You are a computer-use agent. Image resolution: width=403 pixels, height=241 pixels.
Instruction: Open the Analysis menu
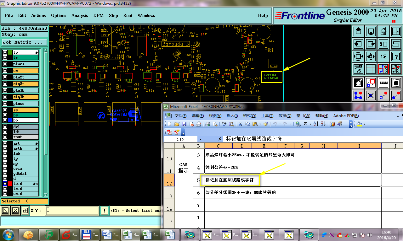click(80, 15)
